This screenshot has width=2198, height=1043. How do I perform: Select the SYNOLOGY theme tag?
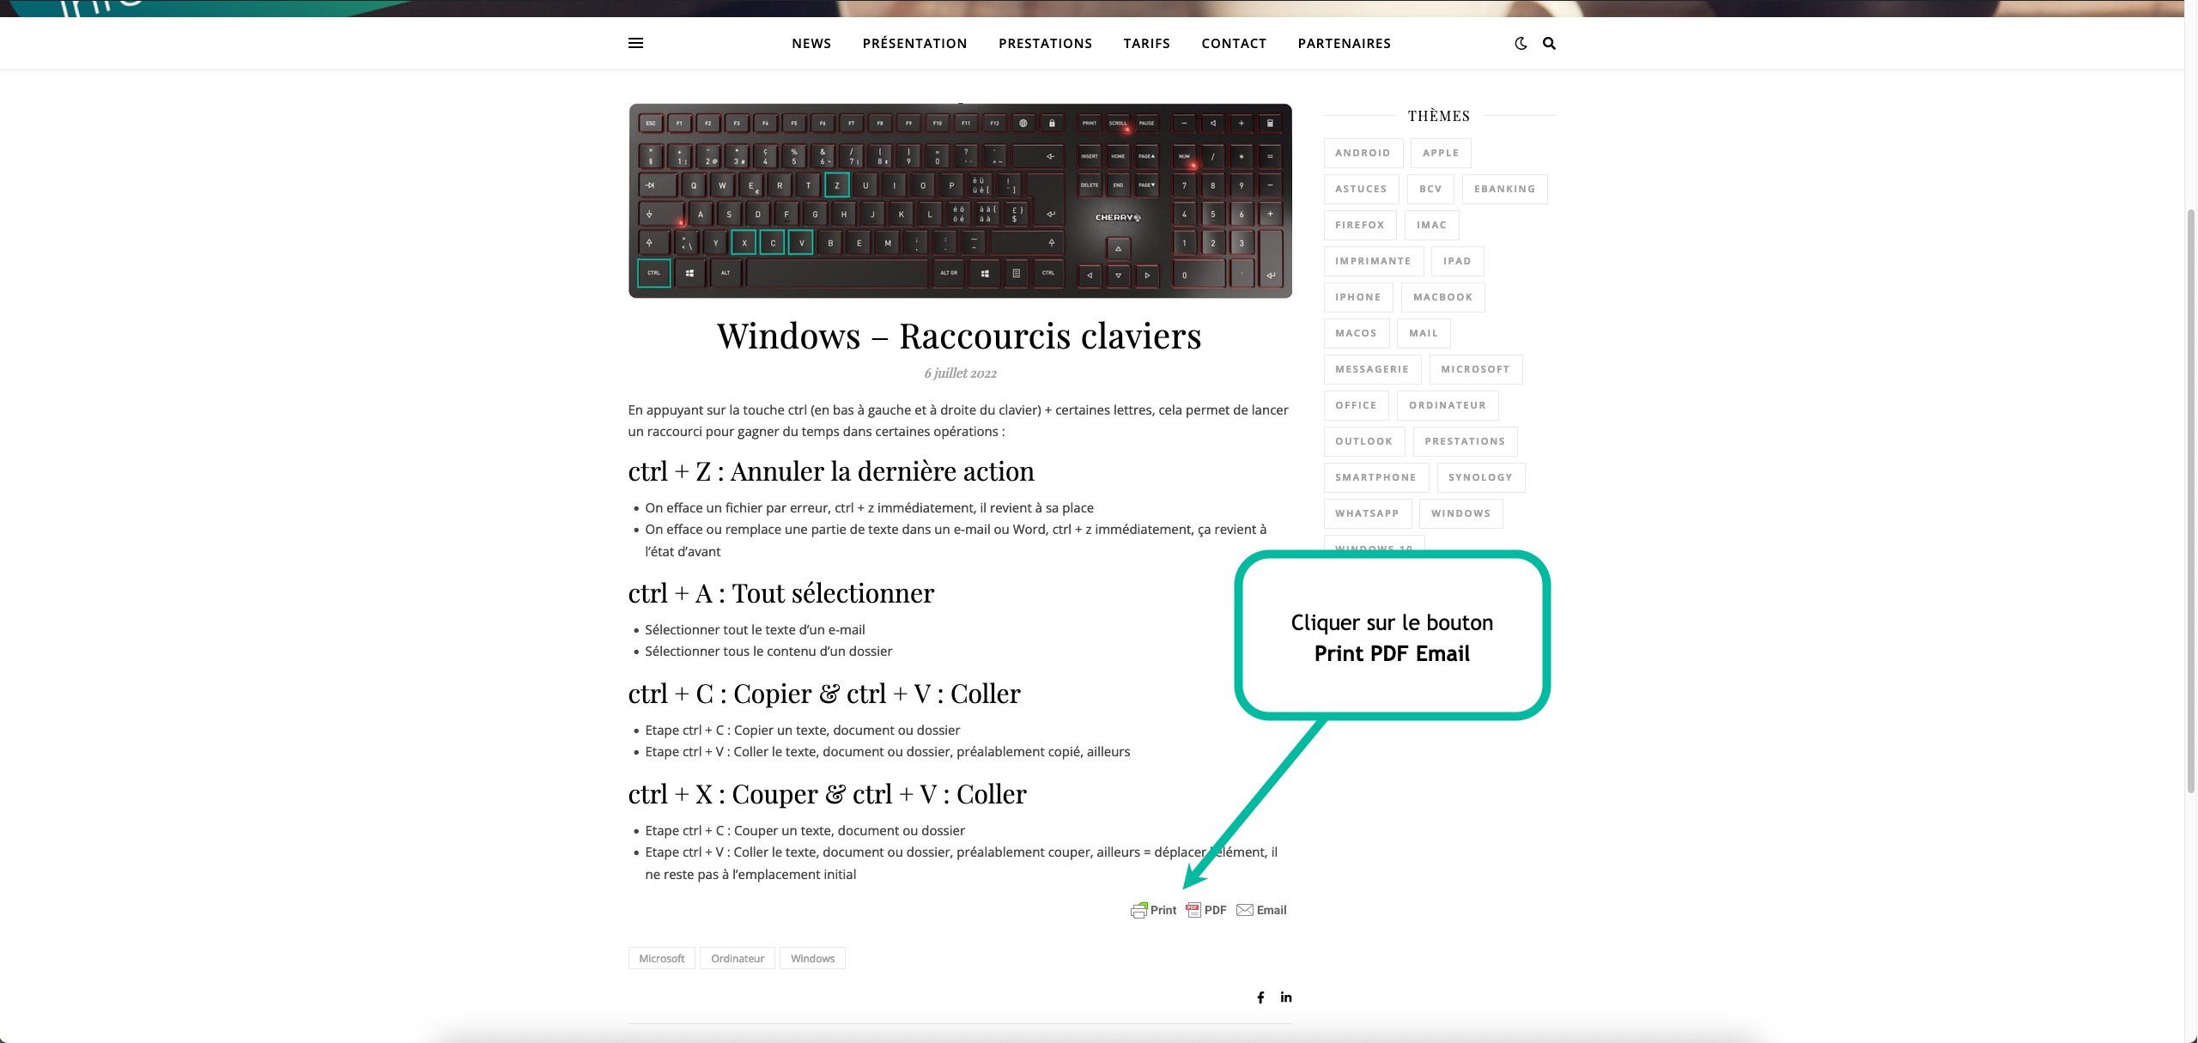point(1480,477)
